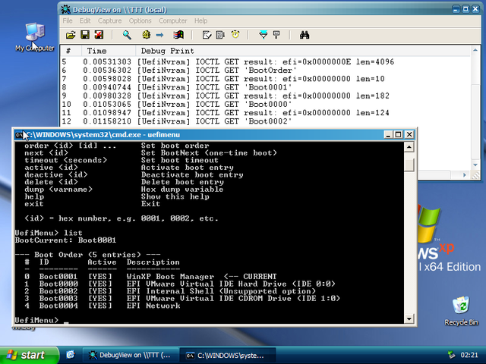486x364 pixels.
Task: Select the debug line ending with len=182
Action: point(266,96)
